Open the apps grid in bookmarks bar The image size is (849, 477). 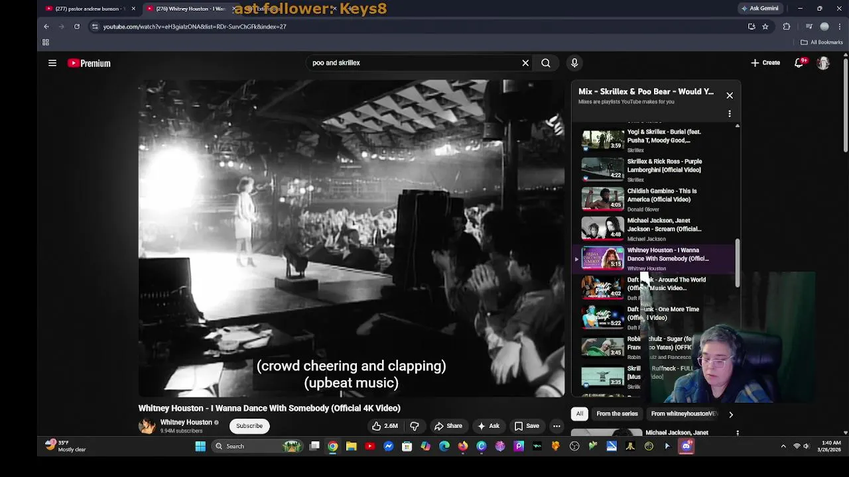[x=46, y=42]
